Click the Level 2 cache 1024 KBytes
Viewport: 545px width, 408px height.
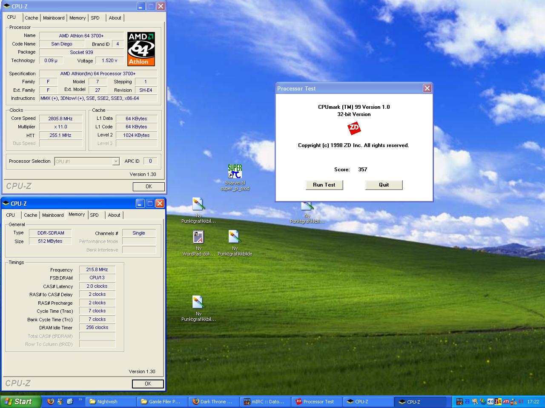tap(136, 135)
